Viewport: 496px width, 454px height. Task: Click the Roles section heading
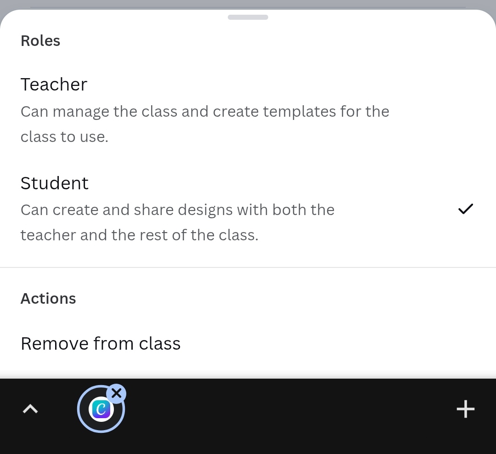[40, 41]
